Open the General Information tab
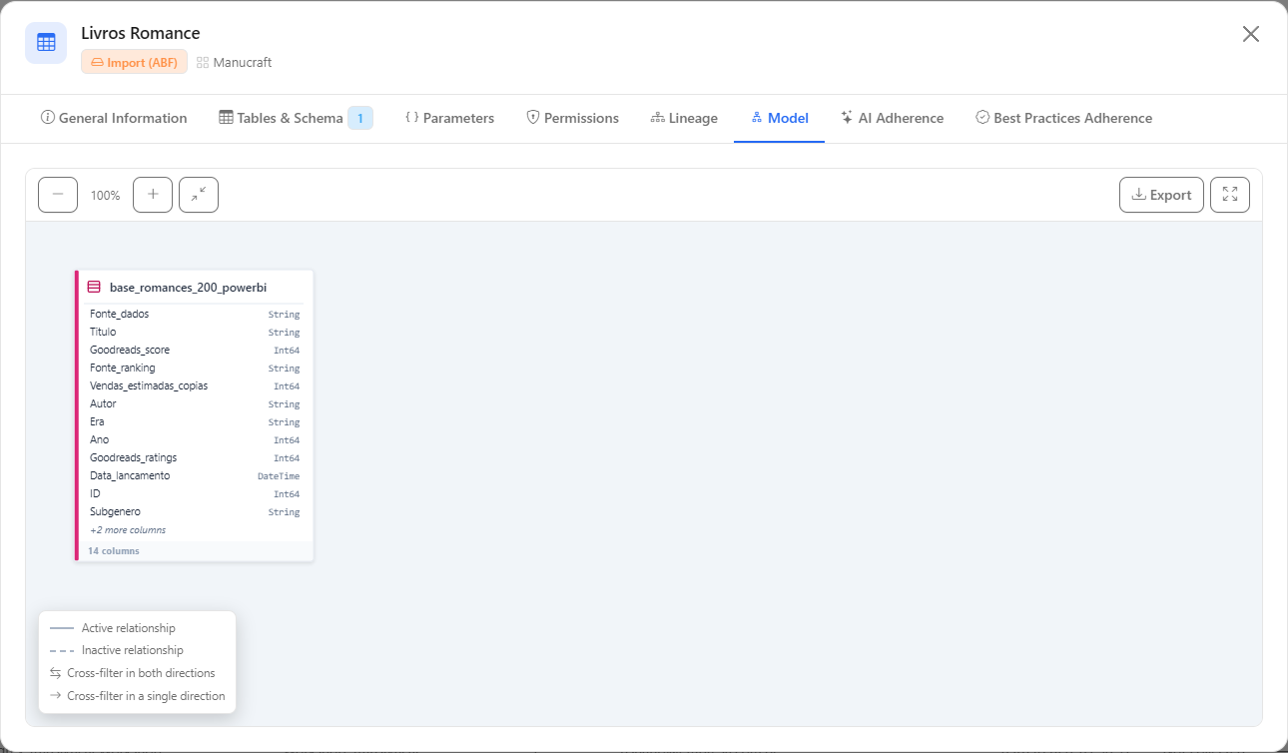The height and width of the screenshot is (753, 1288). coord(114,118)
